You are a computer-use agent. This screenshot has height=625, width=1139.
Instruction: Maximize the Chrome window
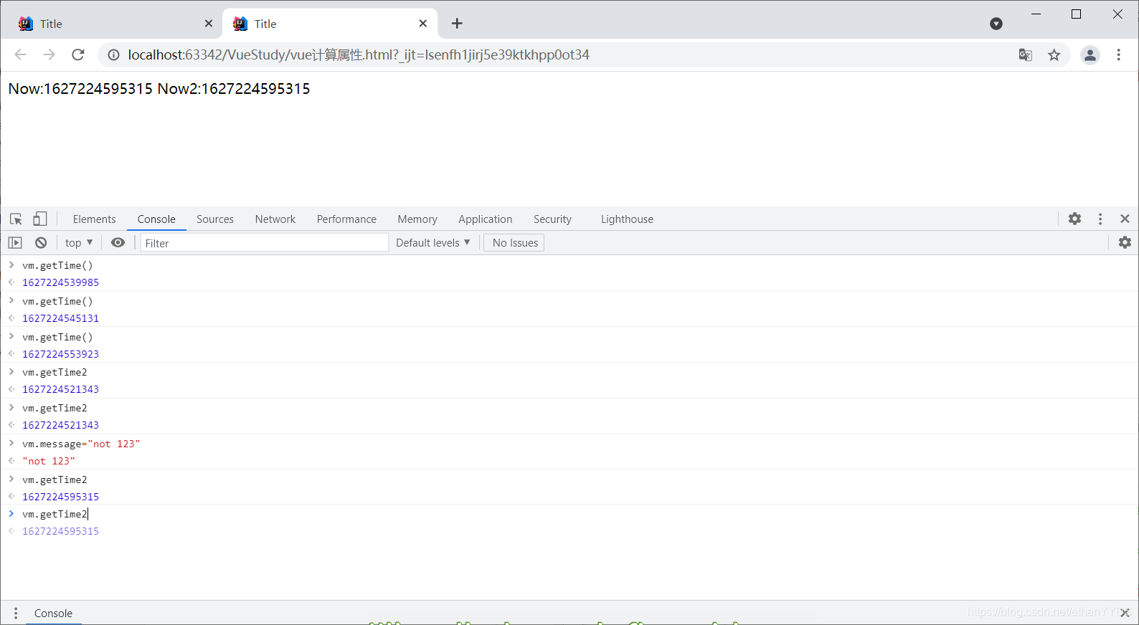pyautogui.click(x=1076, y=14)
